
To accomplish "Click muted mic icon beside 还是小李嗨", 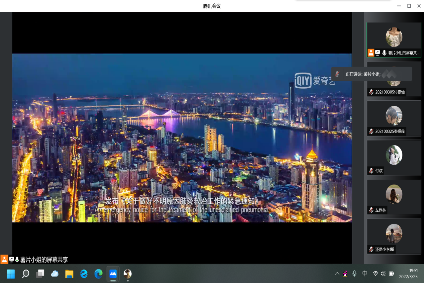I will pyautogui.click(x=371, y=249).
